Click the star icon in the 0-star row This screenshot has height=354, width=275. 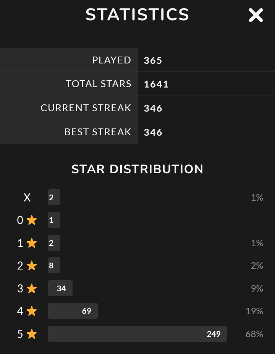(32, 220)
